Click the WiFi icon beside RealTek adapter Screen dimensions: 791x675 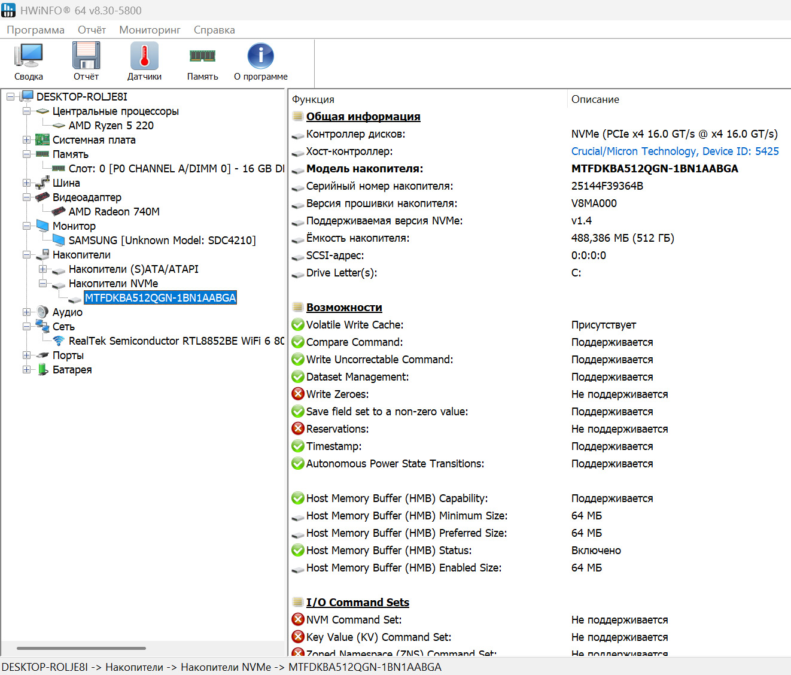(59, 341)
